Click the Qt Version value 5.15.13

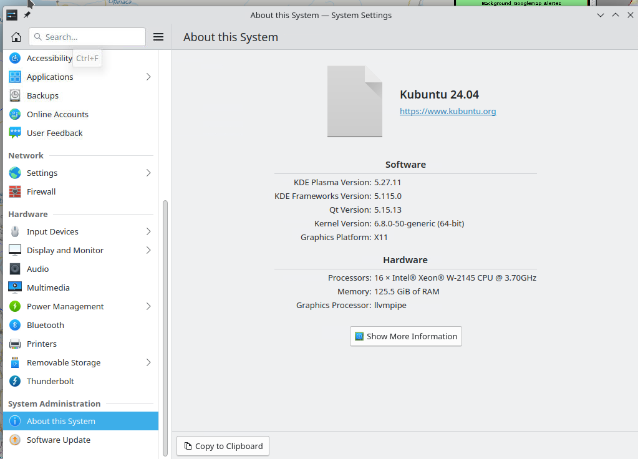pos(388,210)
